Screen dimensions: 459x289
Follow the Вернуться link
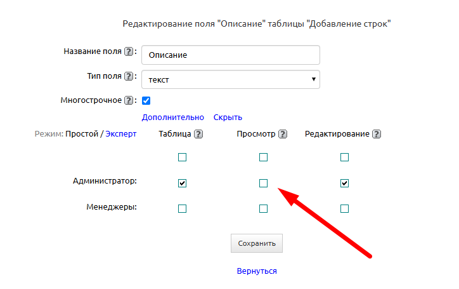point(257,271)
